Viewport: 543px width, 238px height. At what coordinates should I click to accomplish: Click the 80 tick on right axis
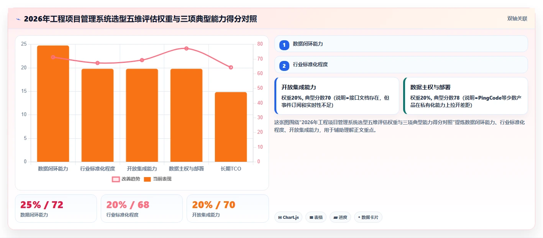point(260,44)
